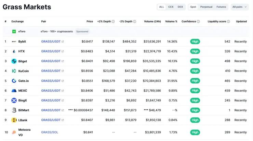253x141 pixels.
Task: Select the ALL exchange type filter
Action: coord(161,7)
